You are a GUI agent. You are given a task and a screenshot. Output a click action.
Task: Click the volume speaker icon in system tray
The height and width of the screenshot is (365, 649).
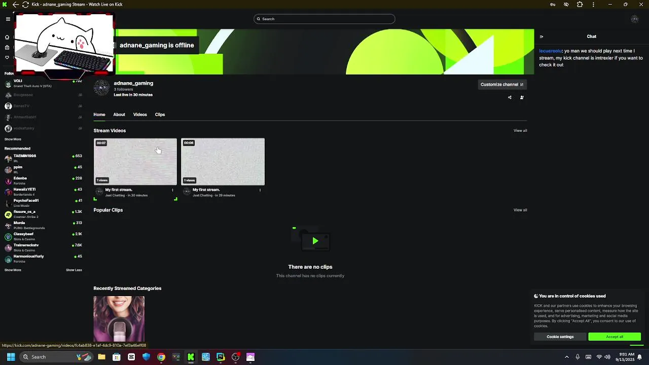click(x=607, y=357)
